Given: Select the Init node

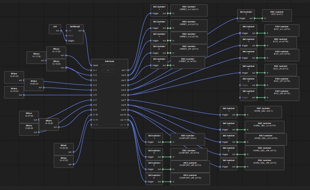Looking at the screenshot, I should click(x=55, y=27).
